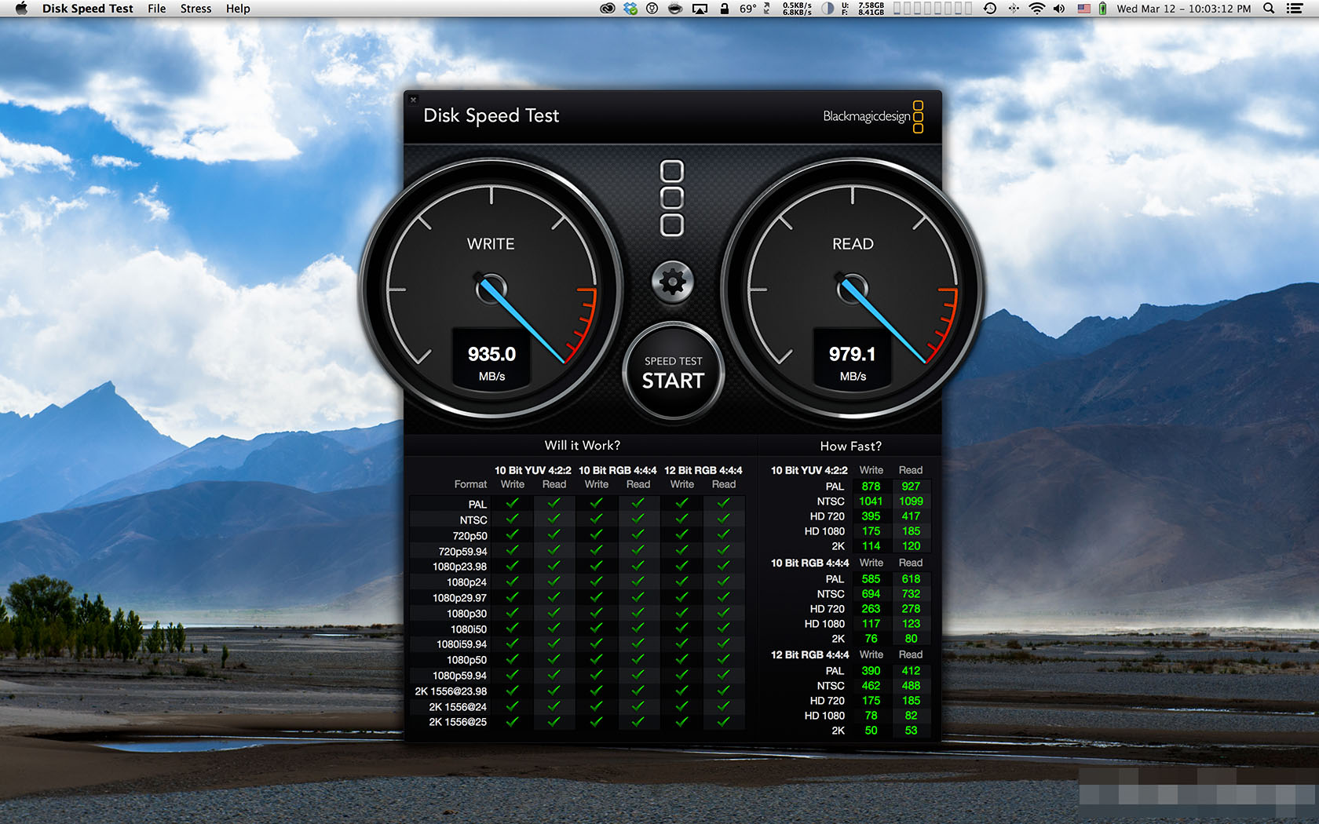Click the Dropbox menu bar icon
This screenshot has height=824, width=1319.
point(630,9)
